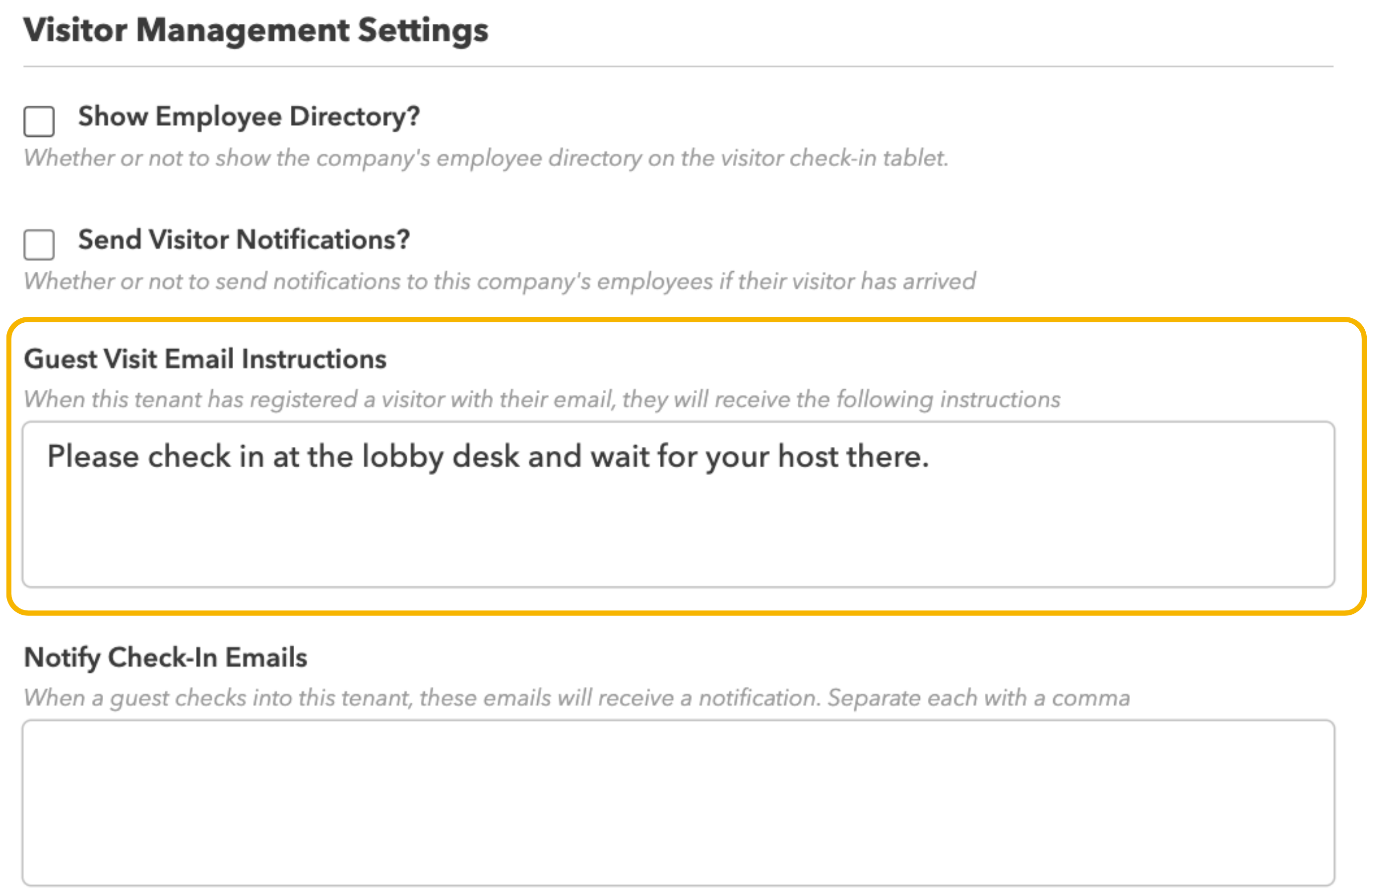Click the employee directory description text

(486, 158)
